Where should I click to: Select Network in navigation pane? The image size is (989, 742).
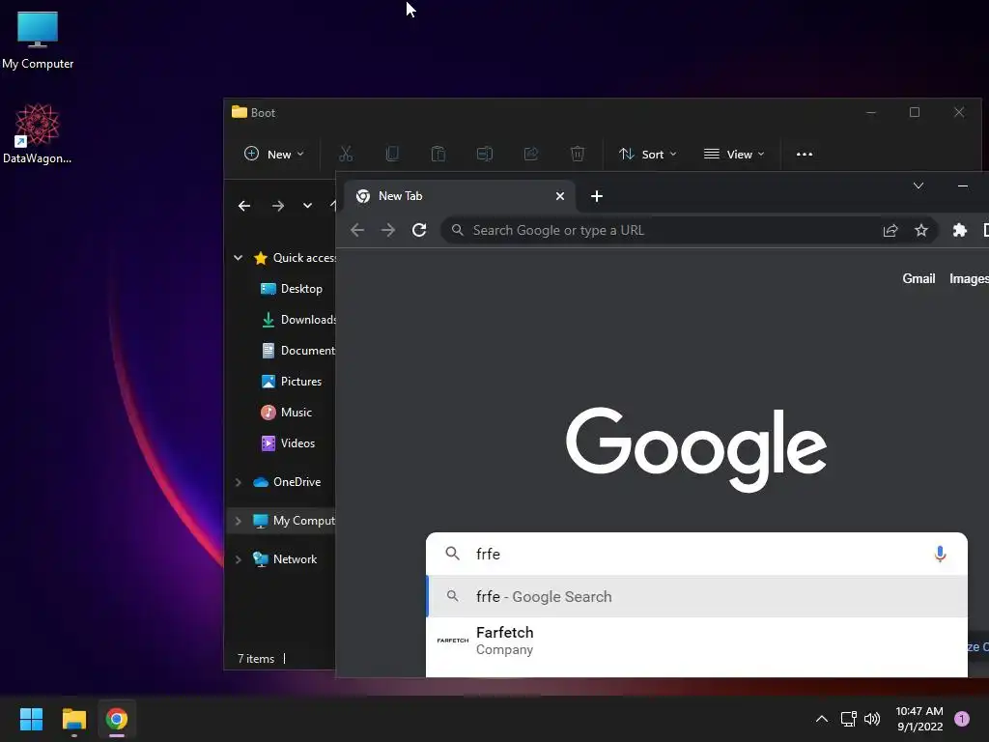click(x=285, y=559)
